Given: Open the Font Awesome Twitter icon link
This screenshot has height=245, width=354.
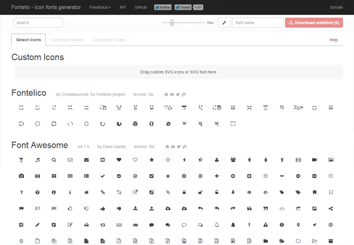Looking at the screenshot, I should pyautogui.click(x=179, y=147).
